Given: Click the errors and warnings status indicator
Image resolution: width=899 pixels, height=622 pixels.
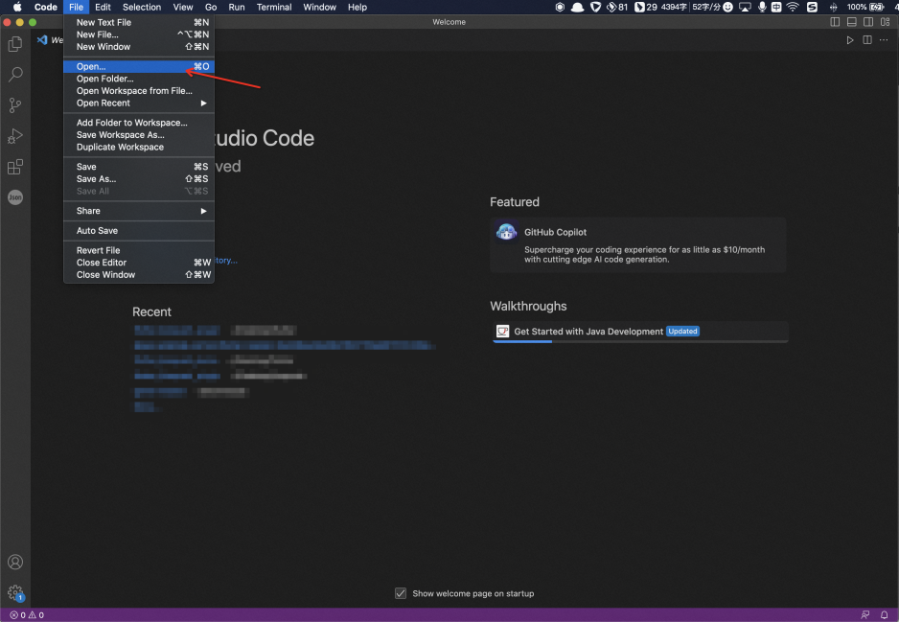Looking at the screenshot, I should click(27, 615).
